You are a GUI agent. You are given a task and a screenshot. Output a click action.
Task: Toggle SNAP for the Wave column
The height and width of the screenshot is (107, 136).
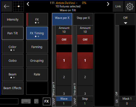54,101
